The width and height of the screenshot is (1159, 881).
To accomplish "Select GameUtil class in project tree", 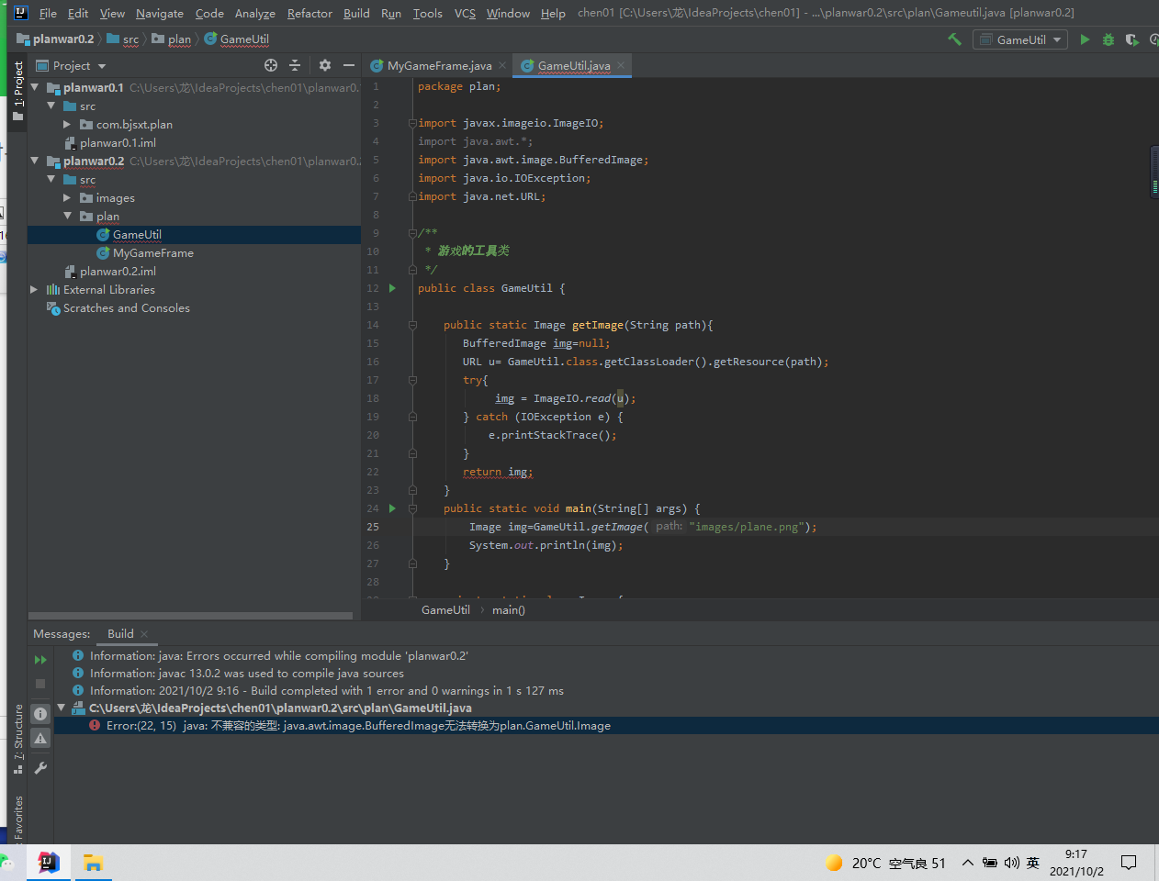I will pos(137,234).
